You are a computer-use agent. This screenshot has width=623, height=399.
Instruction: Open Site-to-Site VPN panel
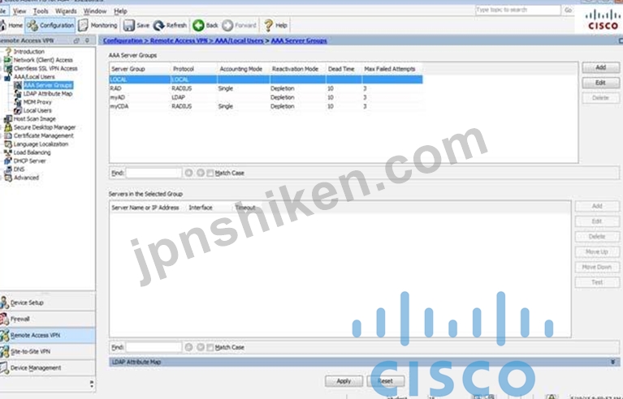coord(48,351)
